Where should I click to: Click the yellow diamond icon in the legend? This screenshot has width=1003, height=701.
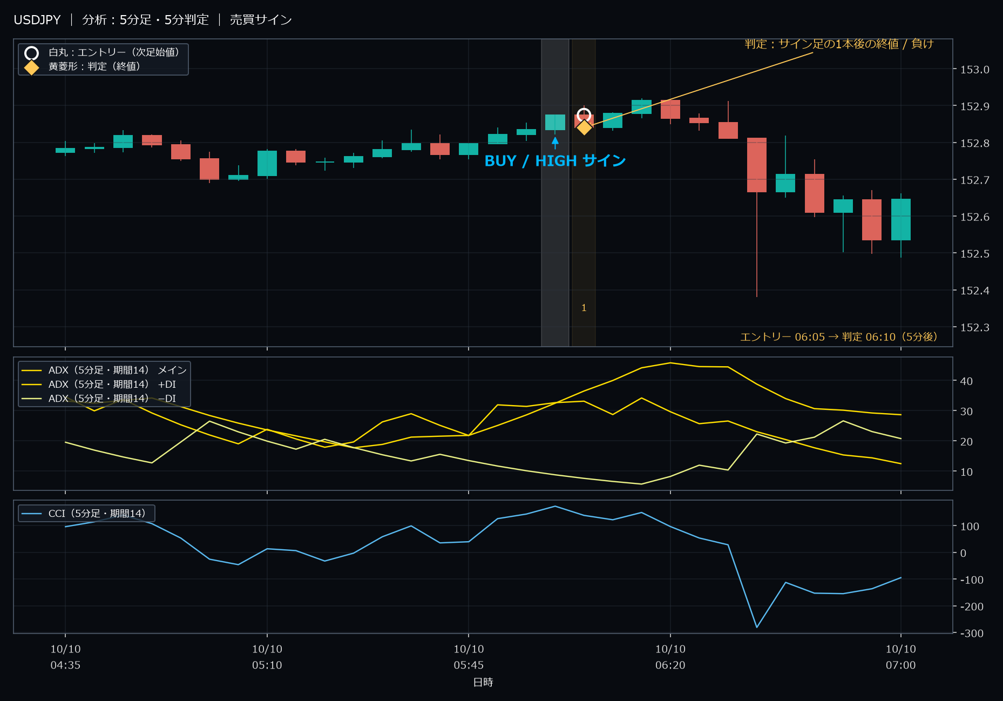pyautogui.click(x=32, y=68)
